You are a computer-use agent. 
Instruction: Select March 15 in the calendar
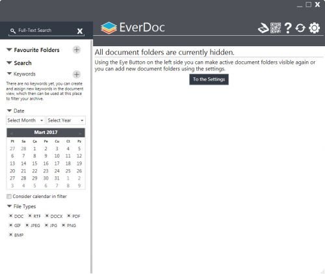(x=34, y=163)
